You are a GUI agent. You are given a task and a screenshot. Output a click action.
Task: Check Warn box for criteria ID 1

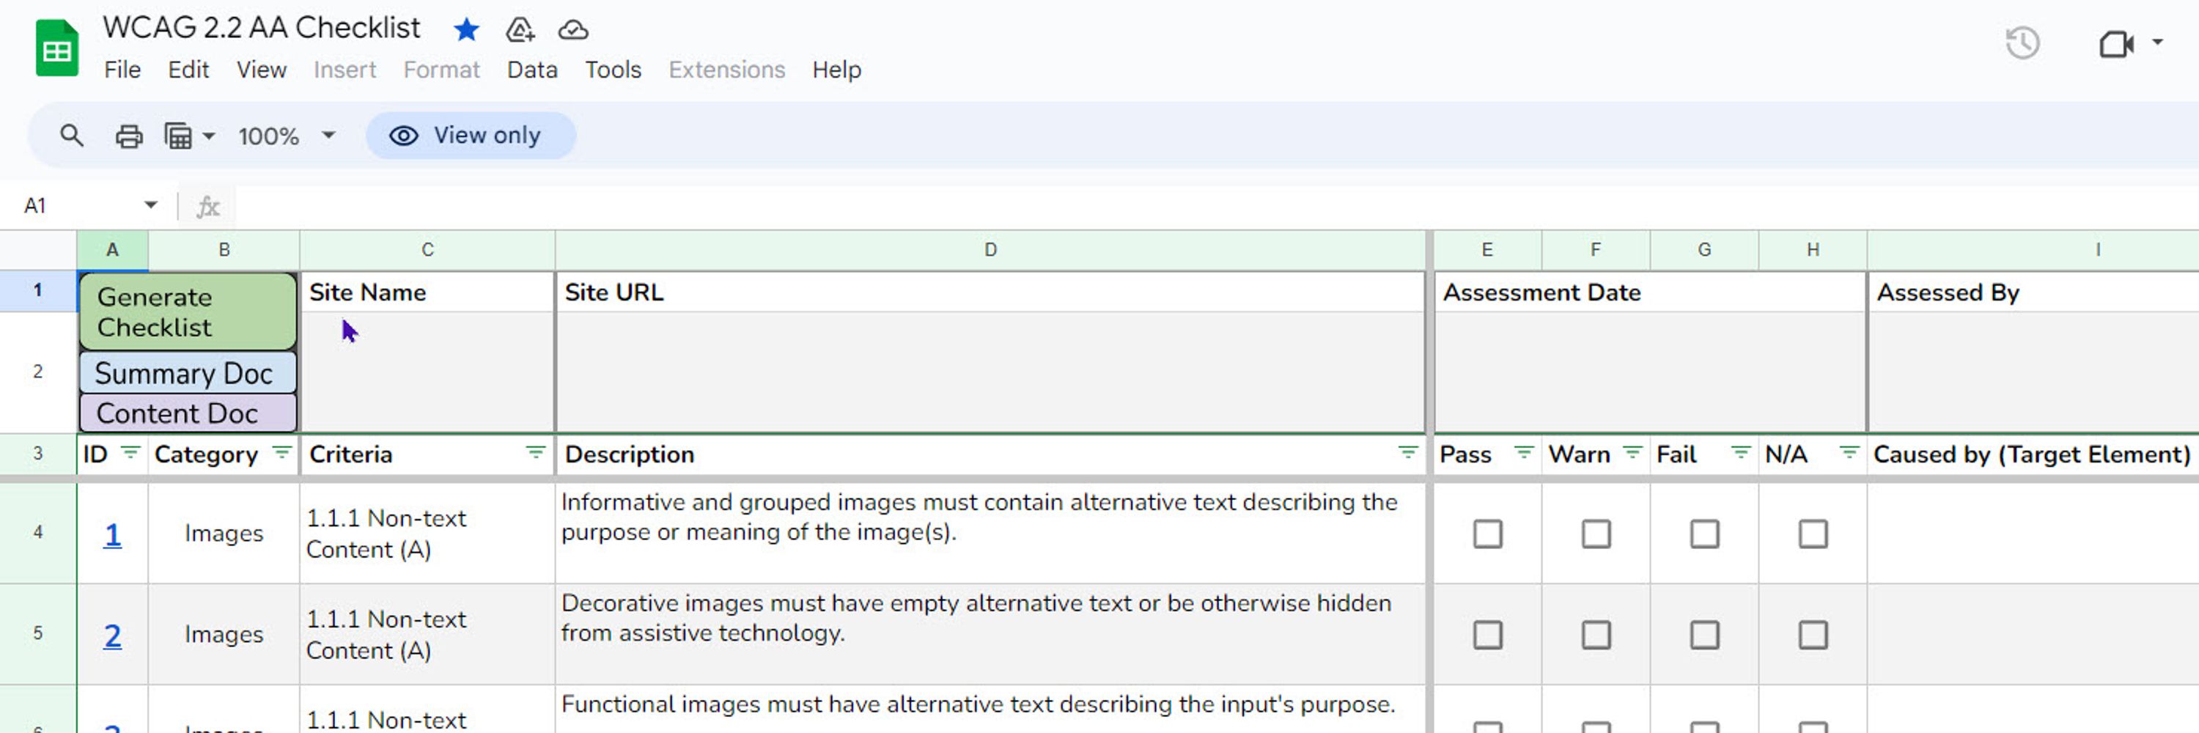1596,534
